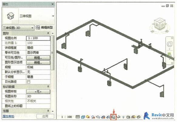Click the 视图样板 <无> button

[x=38, y=92]
